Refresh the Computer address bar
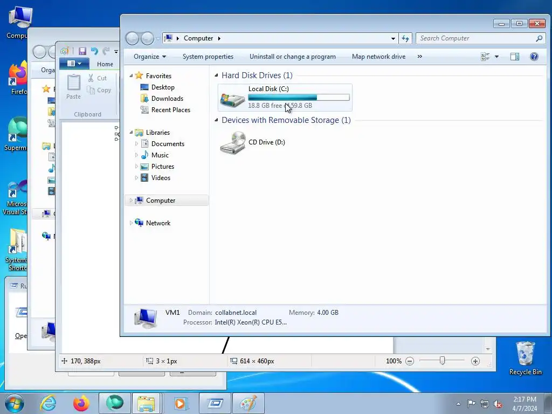This screenshot has width=552, height=414. (405, 38)
